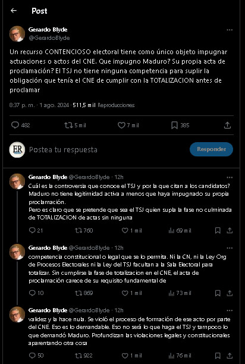Open more options on last reply

point(230,310)
